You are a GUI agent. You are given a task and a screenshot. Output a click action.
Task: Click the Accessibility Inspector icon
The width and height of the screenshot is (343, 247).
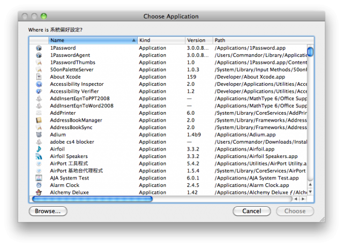point(39,84)
